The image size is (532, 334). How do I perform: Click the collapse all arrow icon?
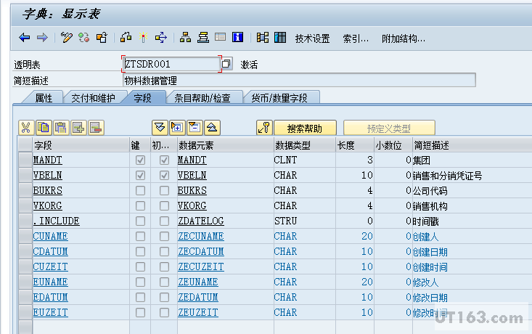click(x=212, y=128)
